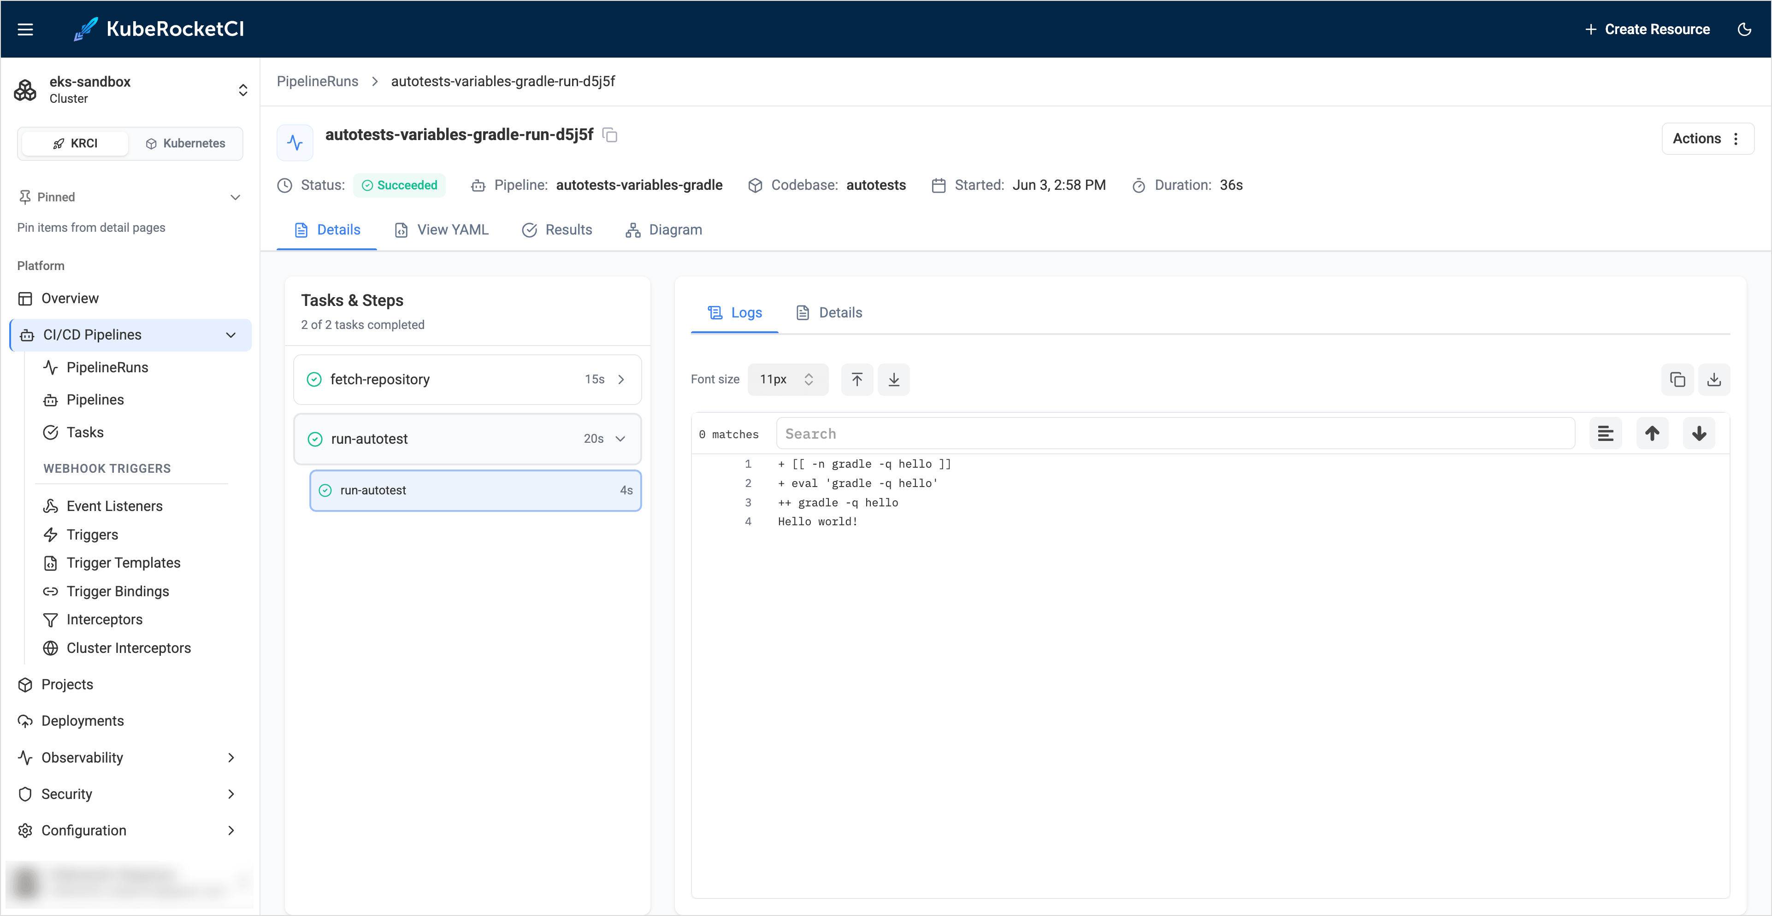Jump to bottom of logs
The height and width of the screenshot is (916, 1772).
893,380
